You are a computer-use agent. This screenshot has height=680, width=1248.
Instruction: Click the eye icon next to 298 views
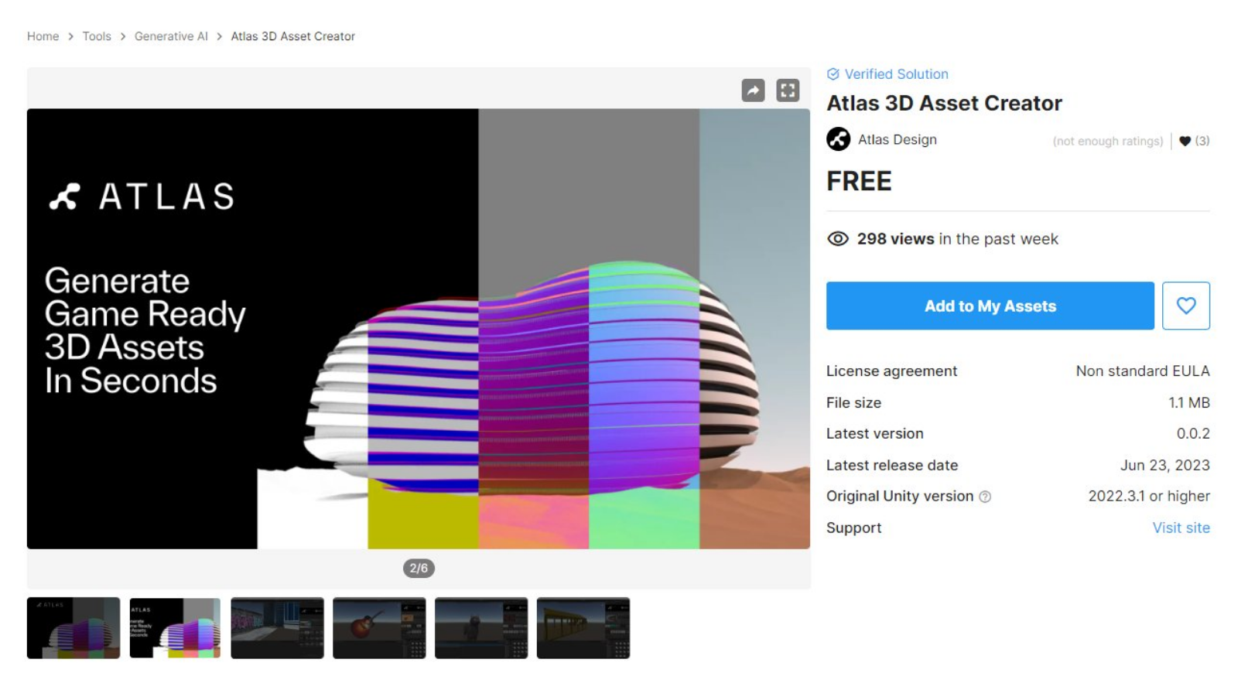tap(838, 239)
